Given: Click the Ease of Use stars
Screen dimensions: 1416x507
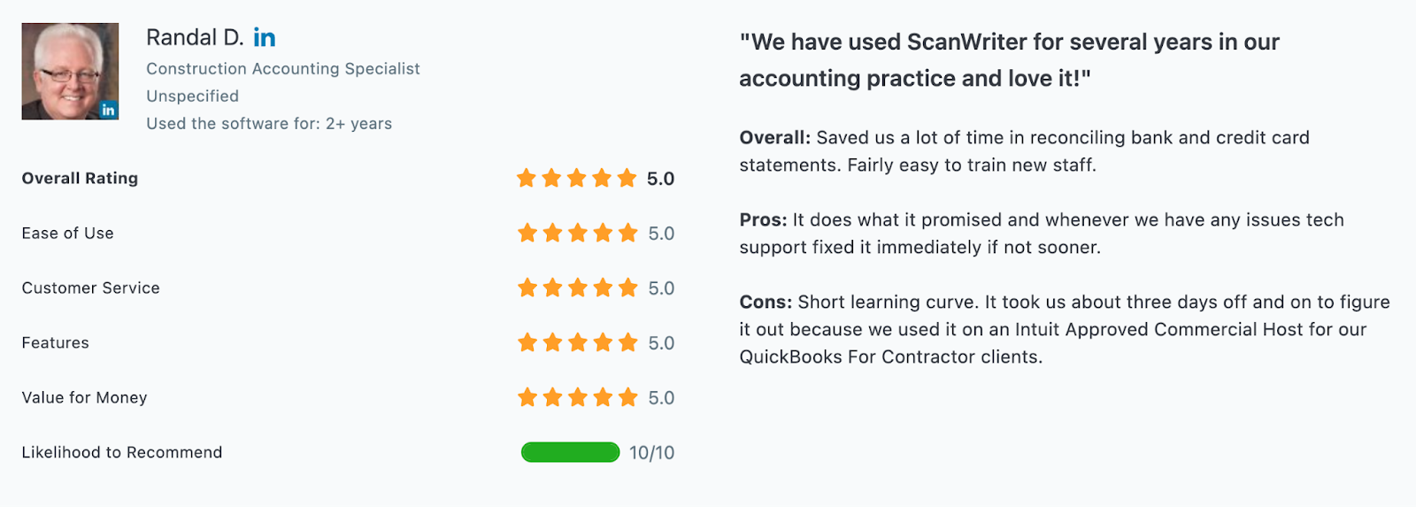Looking at the screenshot, I should 578,234.
